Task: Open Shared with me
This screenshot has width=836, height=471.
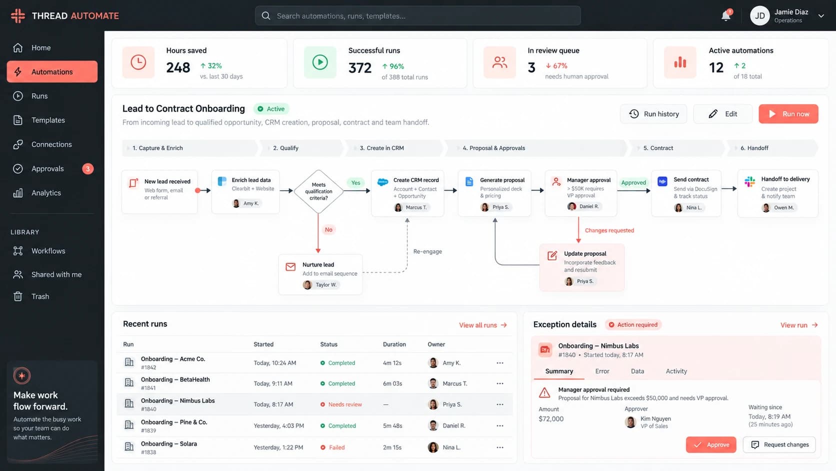Action: click(x=52, y=274)
